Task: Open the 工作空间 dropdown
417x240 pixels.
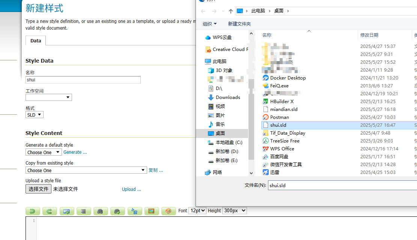Action: (49, 97)
